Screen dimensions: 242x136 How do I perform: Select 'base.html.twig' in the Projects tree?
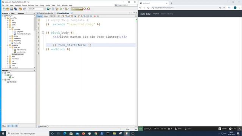tap(19, 54)
